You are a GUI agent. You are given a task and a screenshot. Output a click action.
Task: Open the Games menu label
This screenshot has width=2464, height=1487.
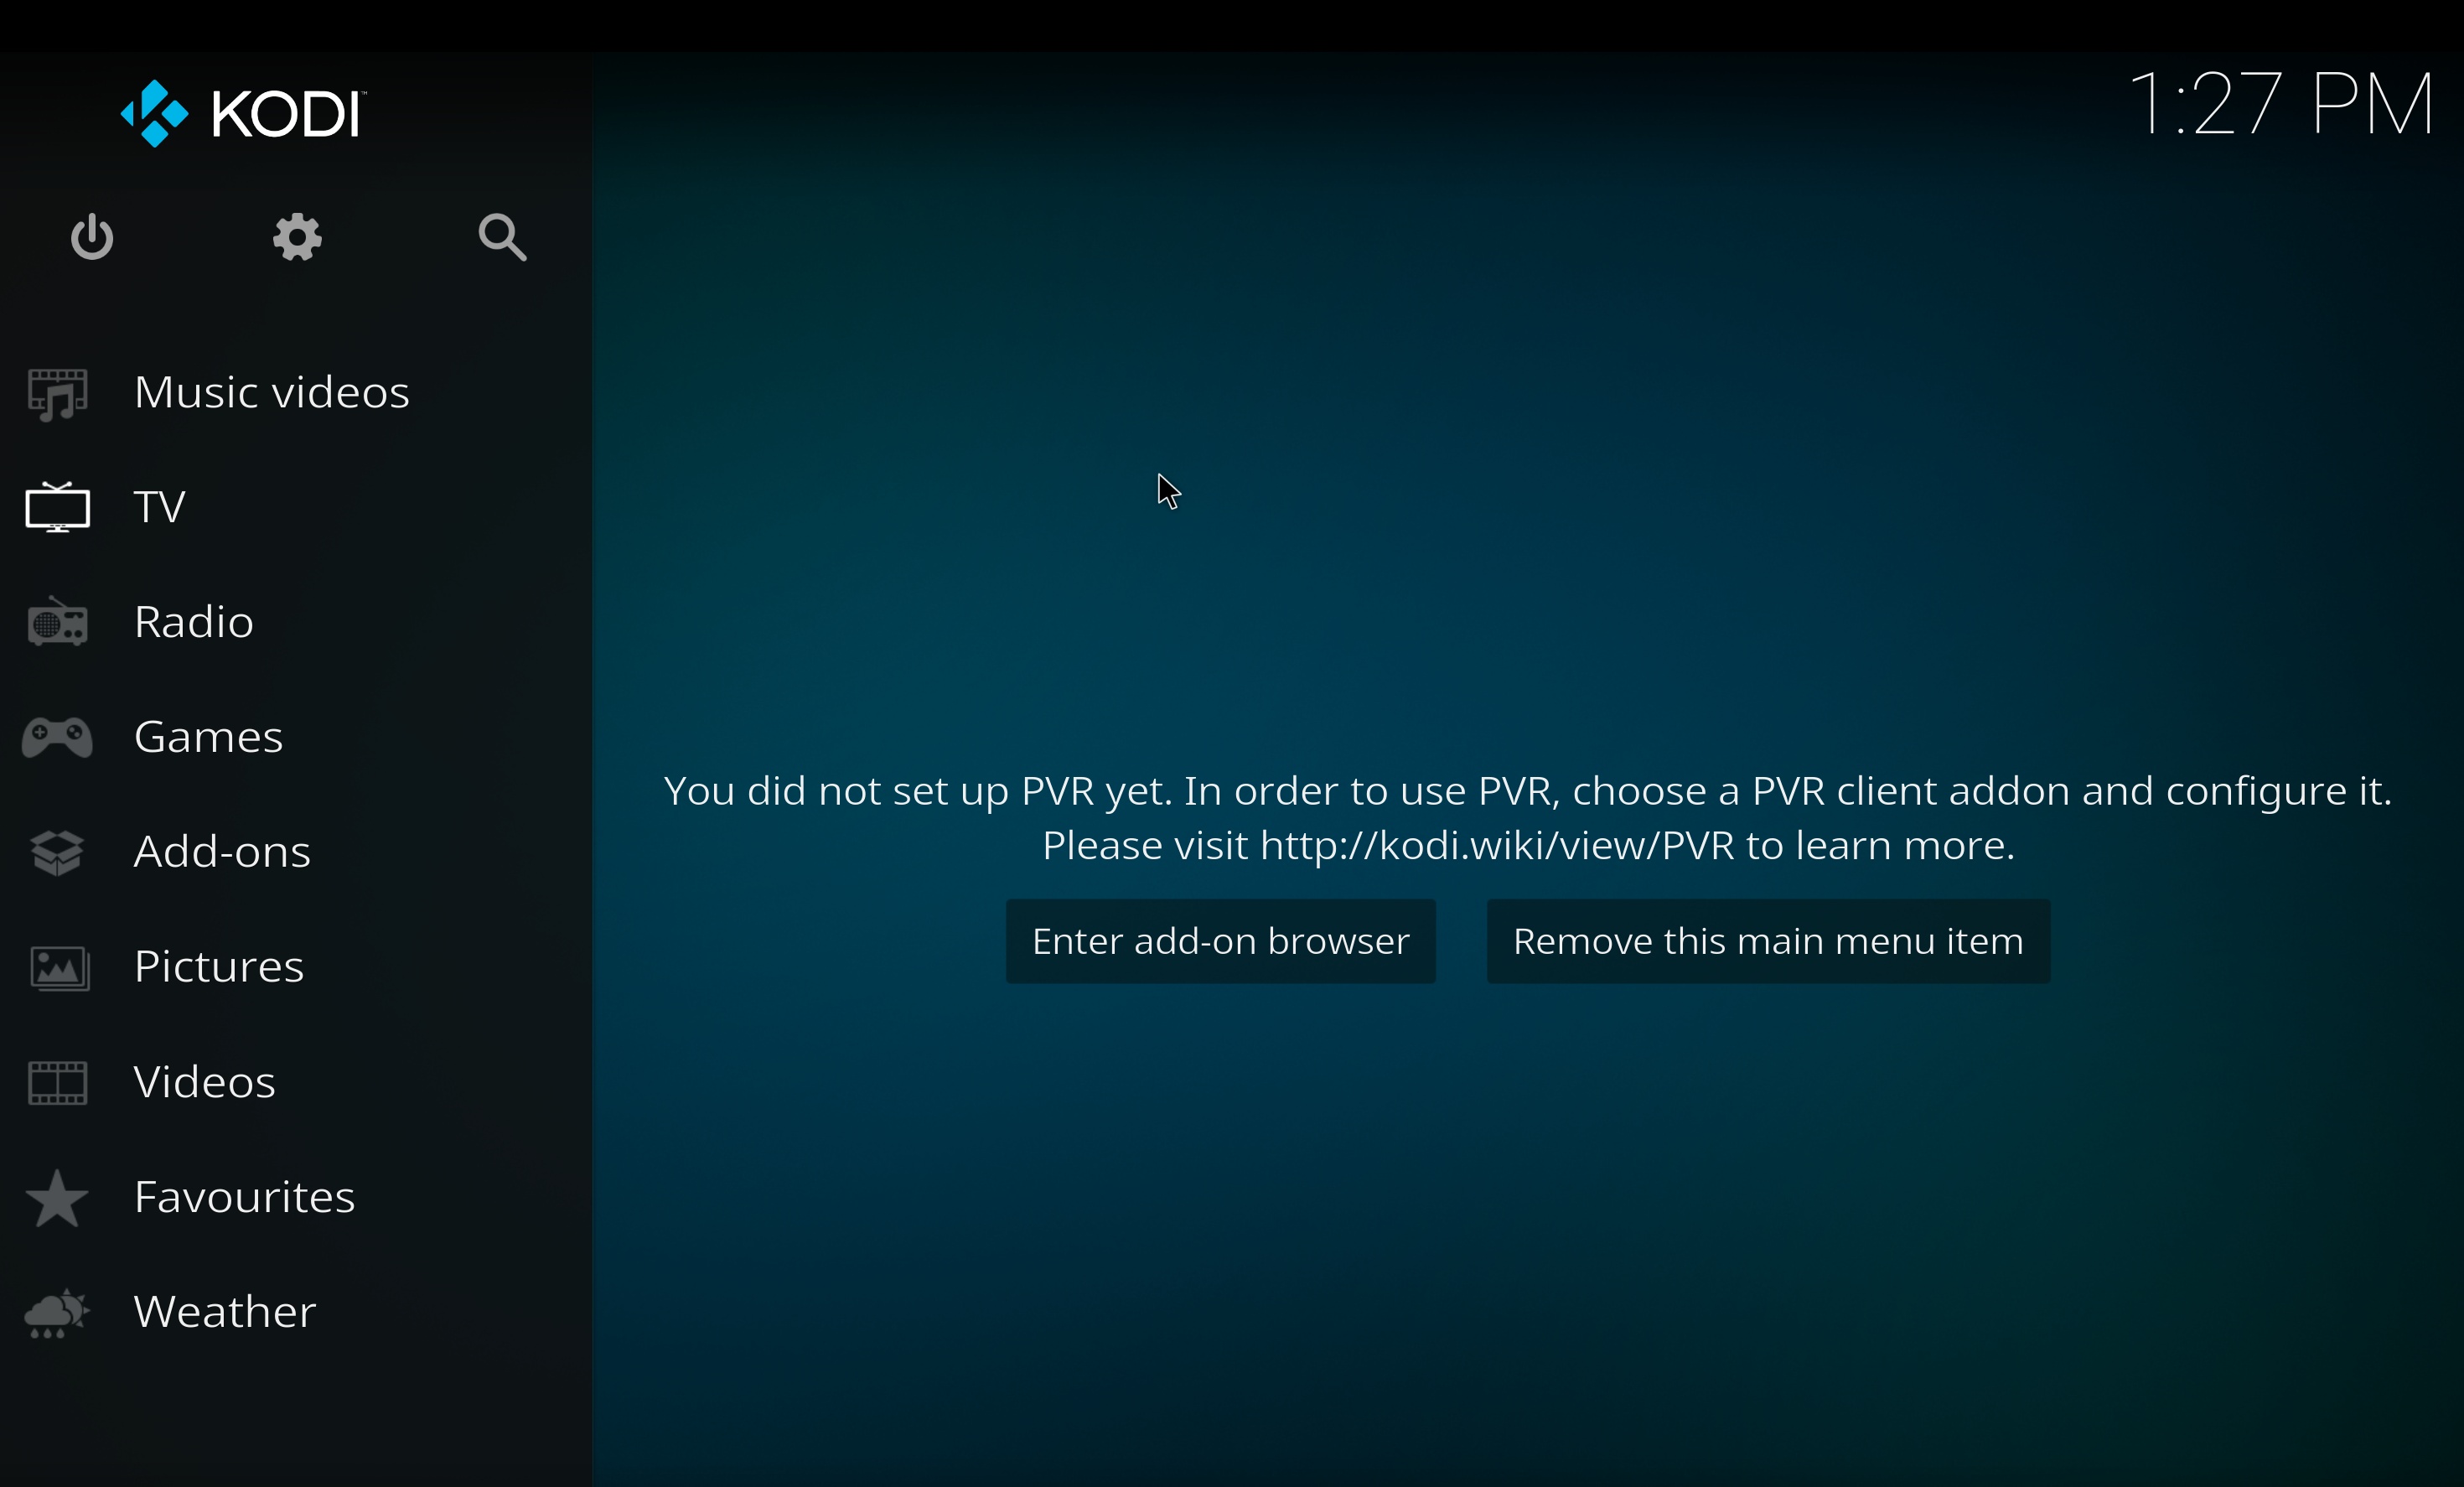209,737
